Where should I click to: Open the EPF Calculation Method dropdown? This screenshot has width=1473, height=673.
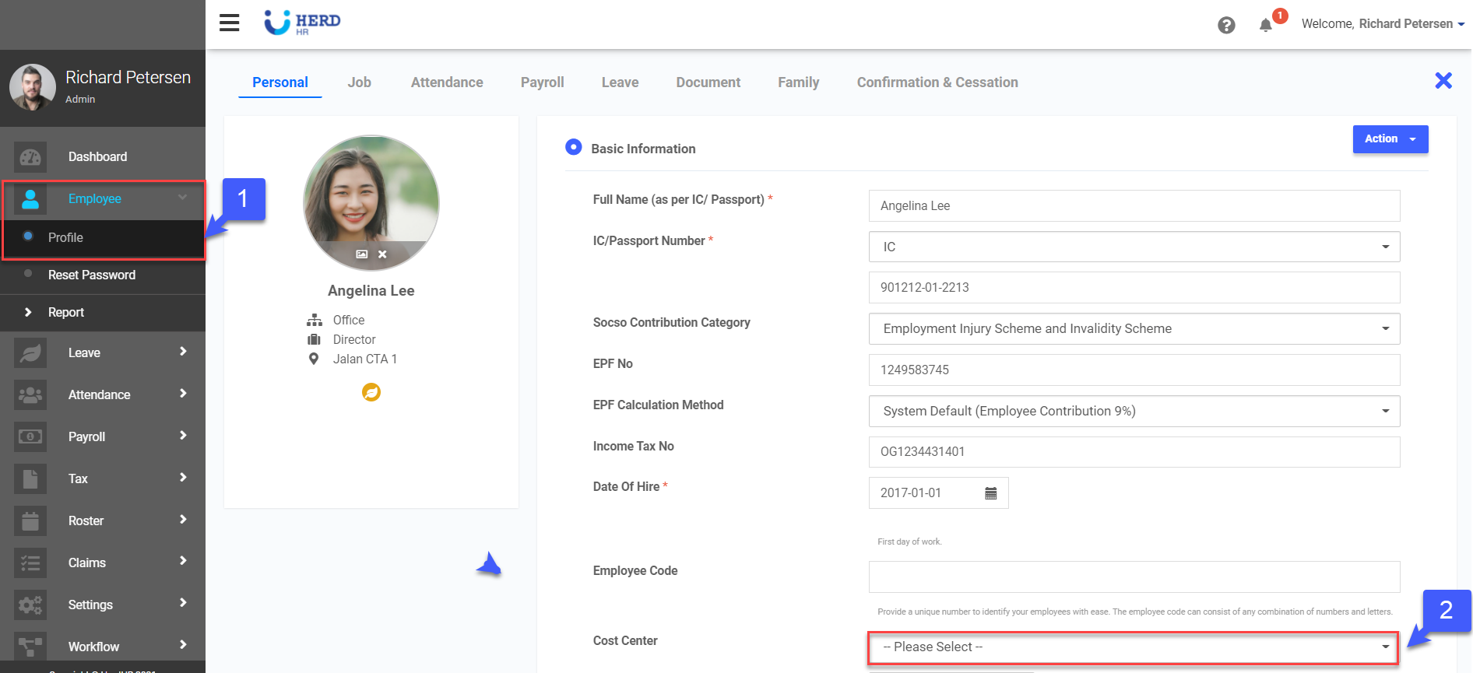click(1134, 412)
